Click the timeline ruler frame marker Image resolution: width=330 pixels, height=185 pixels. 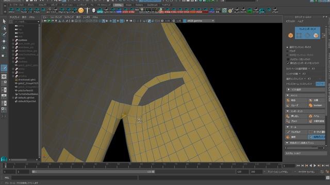(x=5, y=165)
